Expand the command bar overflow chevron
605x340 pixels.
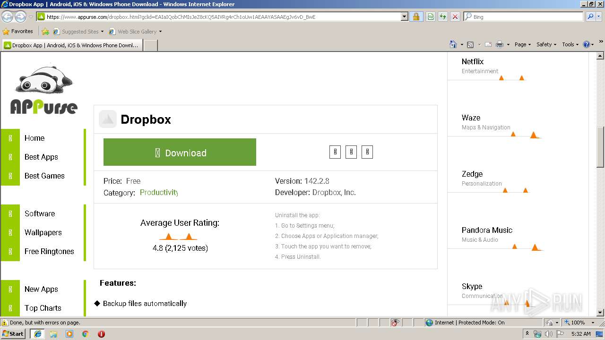[x=601, y=42]
